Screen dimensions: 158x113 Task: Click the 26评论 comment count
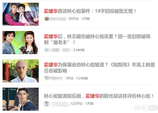[73, 19]
